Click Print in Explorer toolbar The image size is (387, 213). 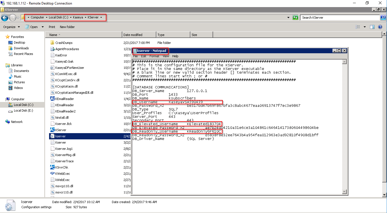pos(52,27)
